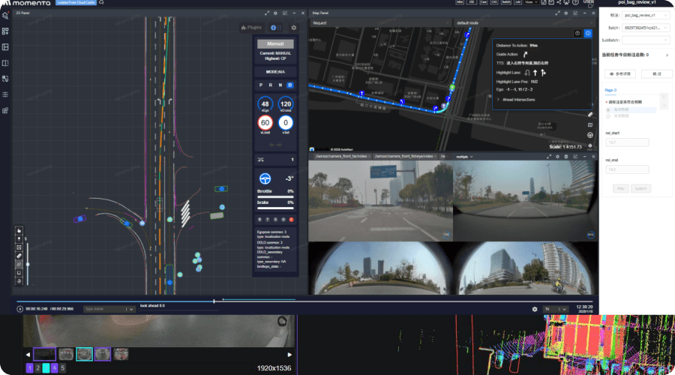This screenshot has height=375, width=675.
Task: Expand the 3D Panel to fullscreen
Action: coord(266,13)
